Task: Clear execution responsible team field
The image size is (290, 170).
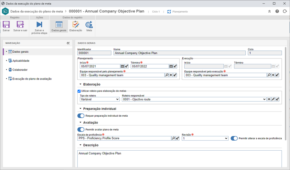Action: pos(277,75)
